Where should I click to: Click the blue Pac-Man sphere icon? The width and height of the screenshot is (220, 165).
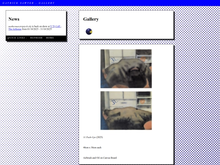pyautogui.click(x=89, y=31)
